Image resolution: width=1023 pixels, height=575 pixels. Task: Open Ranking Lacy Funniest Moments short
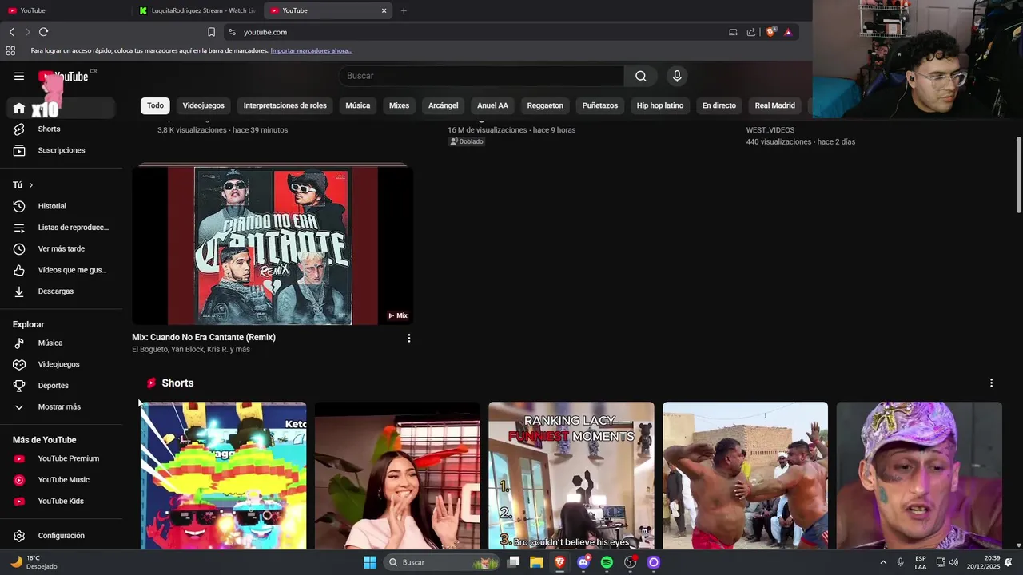571,476
